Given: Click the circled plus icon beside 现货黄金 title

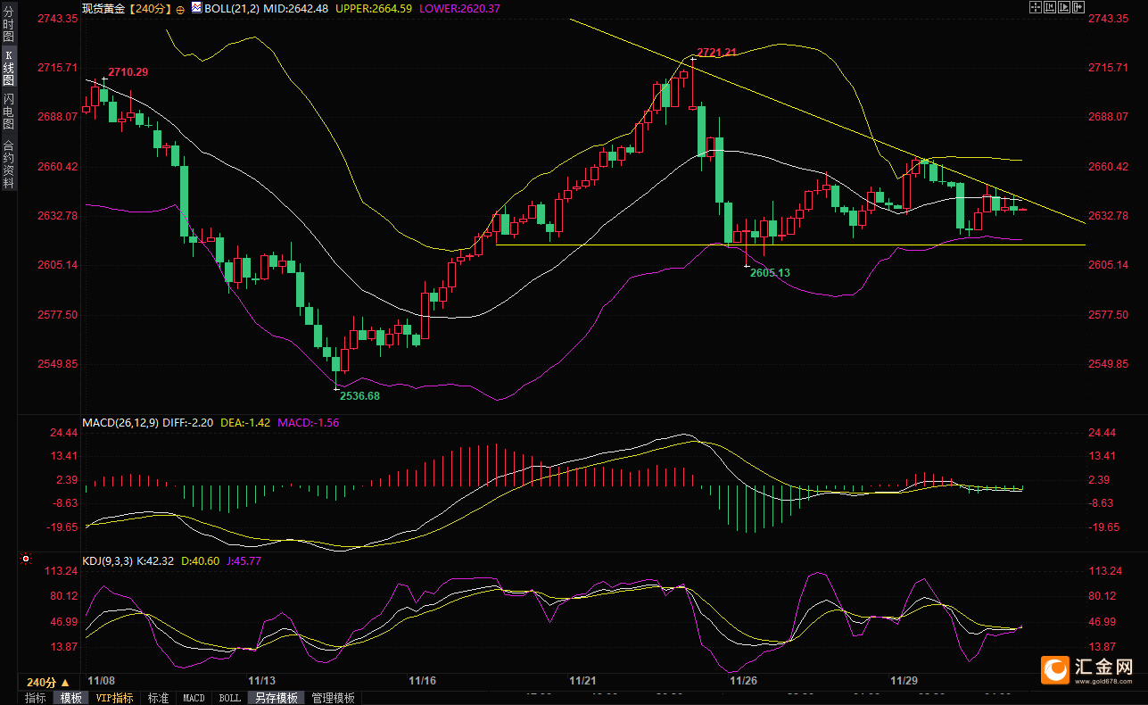Looking at the screenshot, I should [181, 9].
